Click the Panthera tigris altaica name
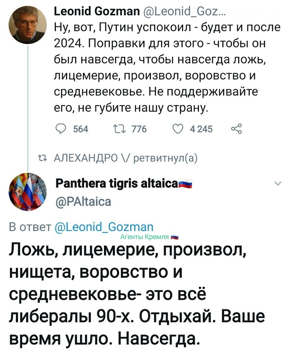Viewport: 290px width, 355px height. [x=117, y=184]
